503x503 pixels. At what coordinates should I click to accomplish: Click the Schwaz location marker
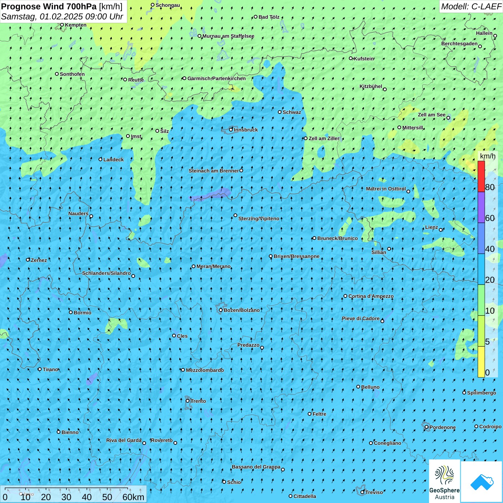click(280, 112)
